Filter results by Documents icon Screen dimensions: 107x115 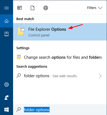click(x=32, y=8)
